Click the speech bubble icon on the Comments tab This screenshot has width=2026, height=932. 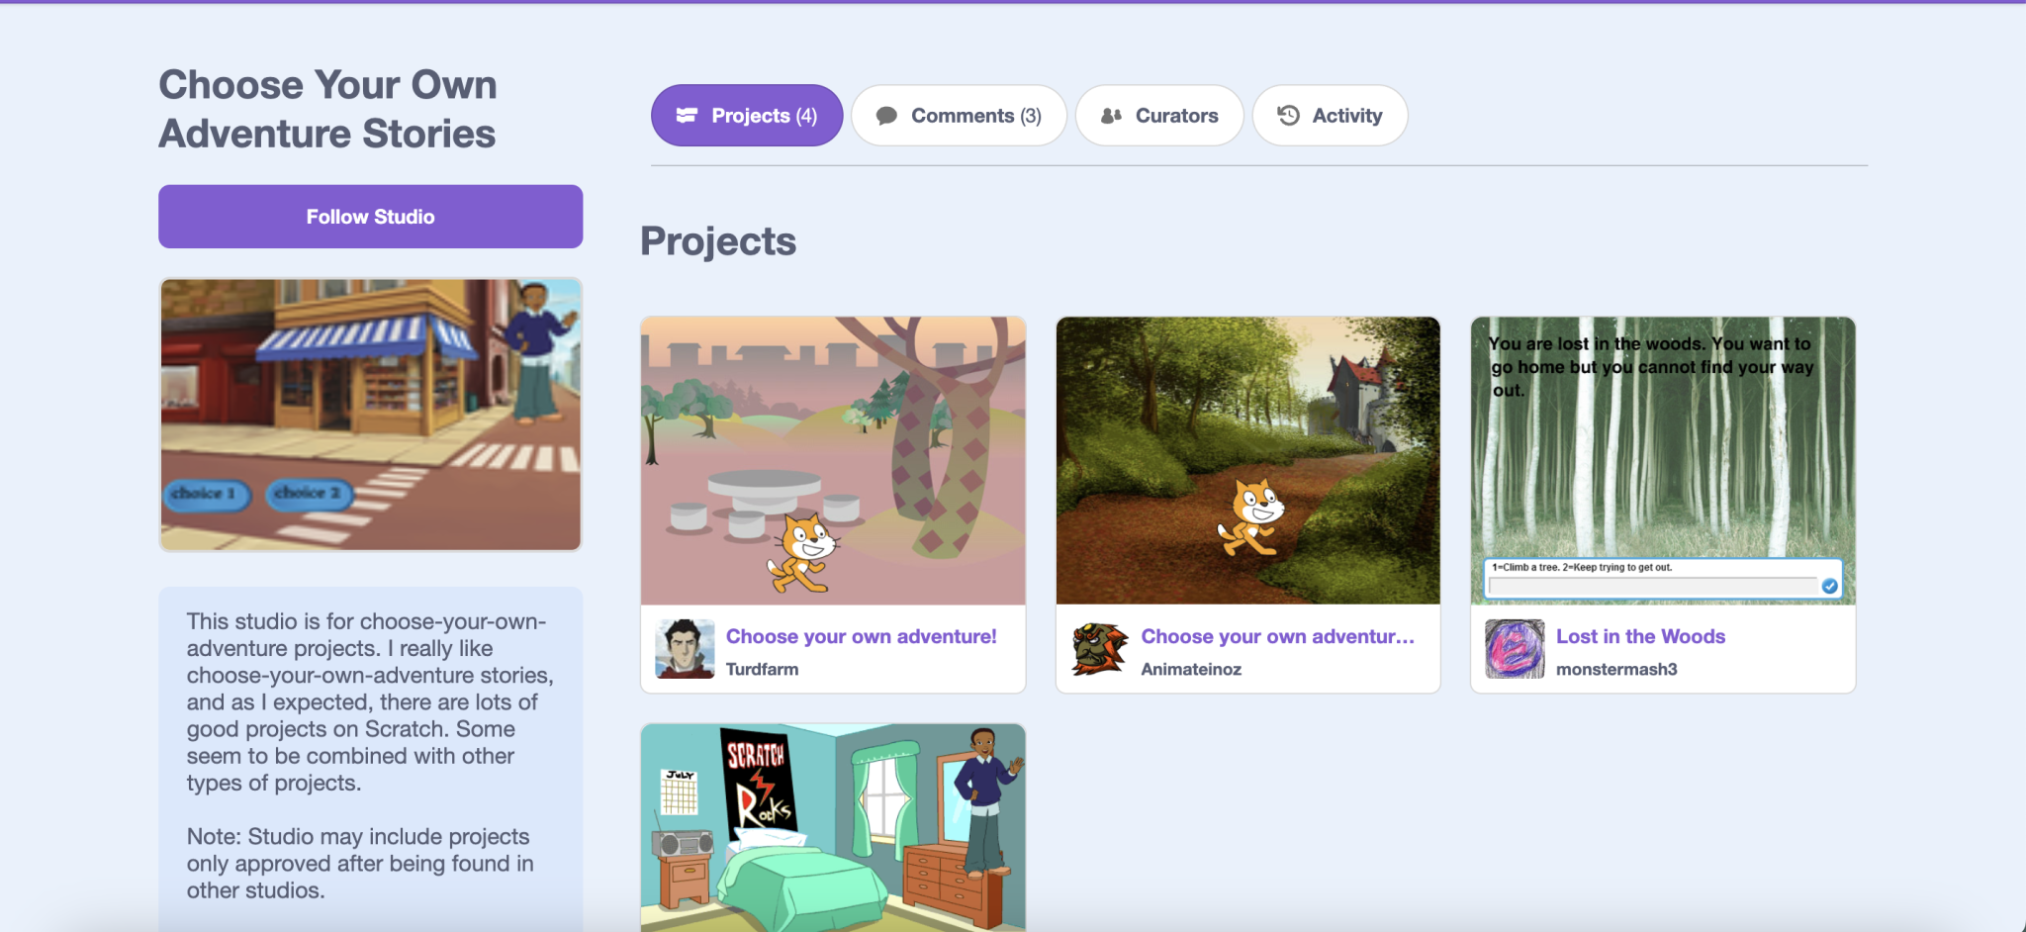click(x=887, y=115)
